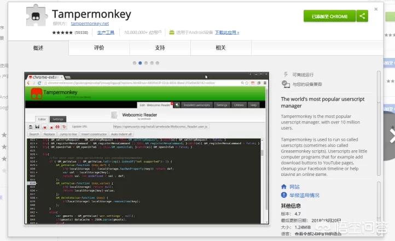The width and height of the screenshot is (395, 241).
Task: Click the red Tampermonkey logo in the screenshot
Action: click(36, 93)
